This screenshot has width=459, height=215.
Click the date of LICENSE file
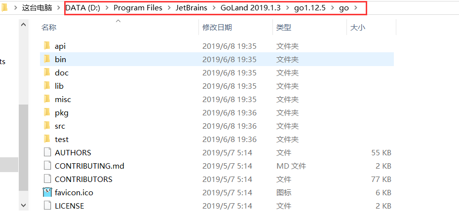tap(227, 206)
